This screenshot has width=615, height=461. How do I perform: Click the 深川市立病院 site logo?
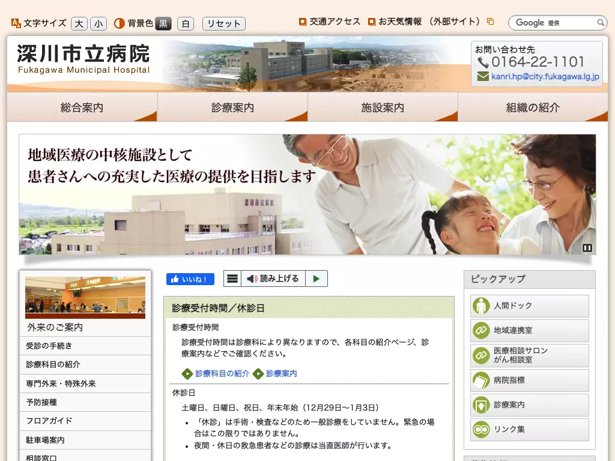point(83,58)
